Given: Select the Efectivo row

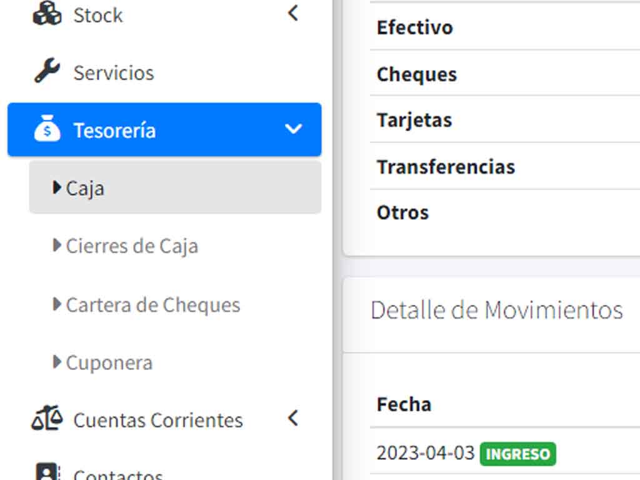Looking at the screenshot, I should click(504, 27).
